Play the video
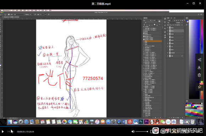The image size is (206, 136). (x=2, y=131)
